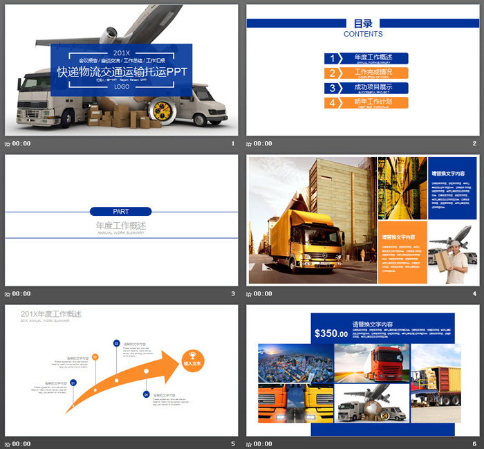Click contents entry 2 工作完成情况
This screenshot has height=449, width=484.
click(366, 73)
